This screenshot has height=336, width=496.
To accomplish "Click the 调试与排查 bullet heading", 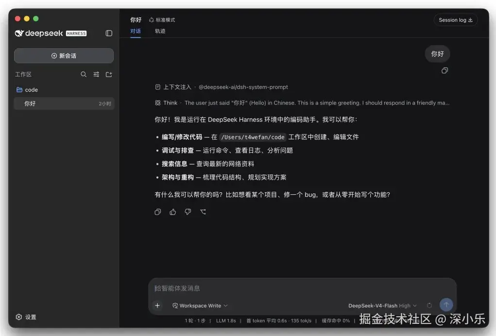I will tap(178, 151).
